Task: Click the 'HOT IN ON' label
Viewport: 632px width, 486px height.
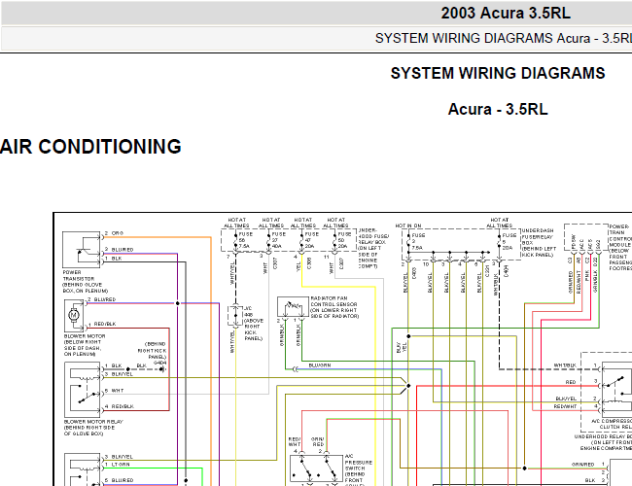Action: (408, 226)
